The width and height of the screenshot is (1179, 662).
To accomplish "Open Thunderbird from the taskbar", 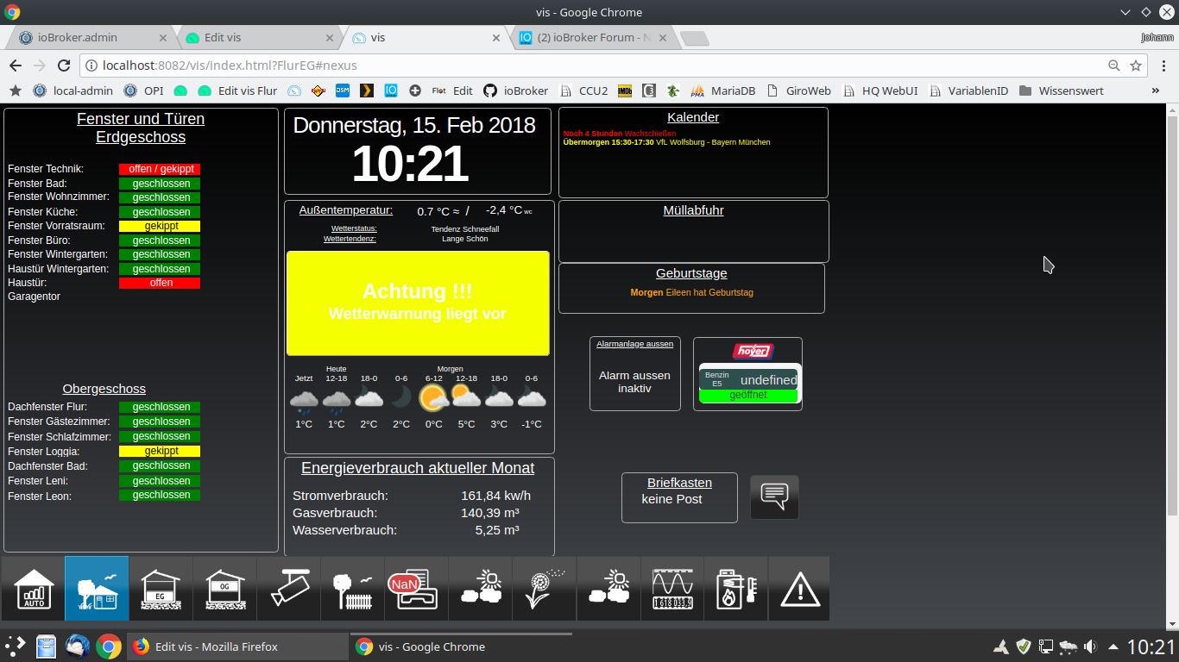I will [78, 646].
